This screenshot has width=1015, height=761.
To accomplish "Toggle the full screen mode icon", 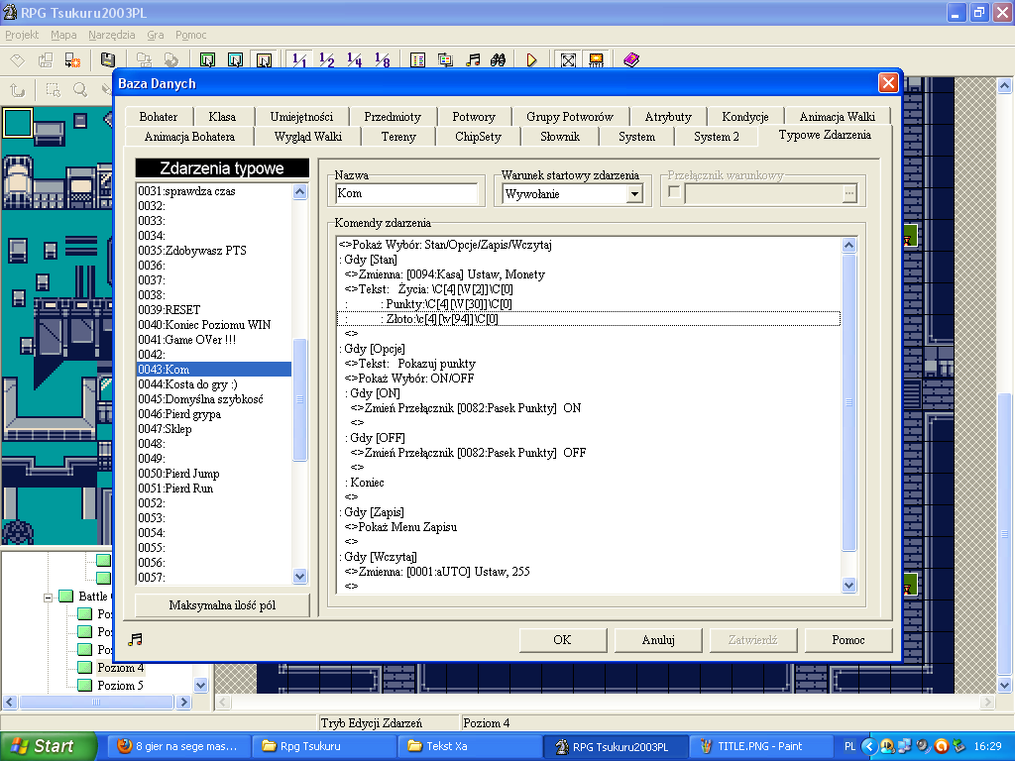I will point(568,60).
